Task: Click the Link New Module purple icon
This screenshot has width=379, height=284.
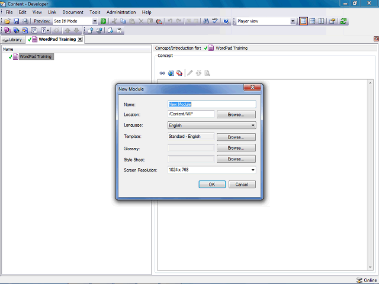Action: click(x=7, y=30)
